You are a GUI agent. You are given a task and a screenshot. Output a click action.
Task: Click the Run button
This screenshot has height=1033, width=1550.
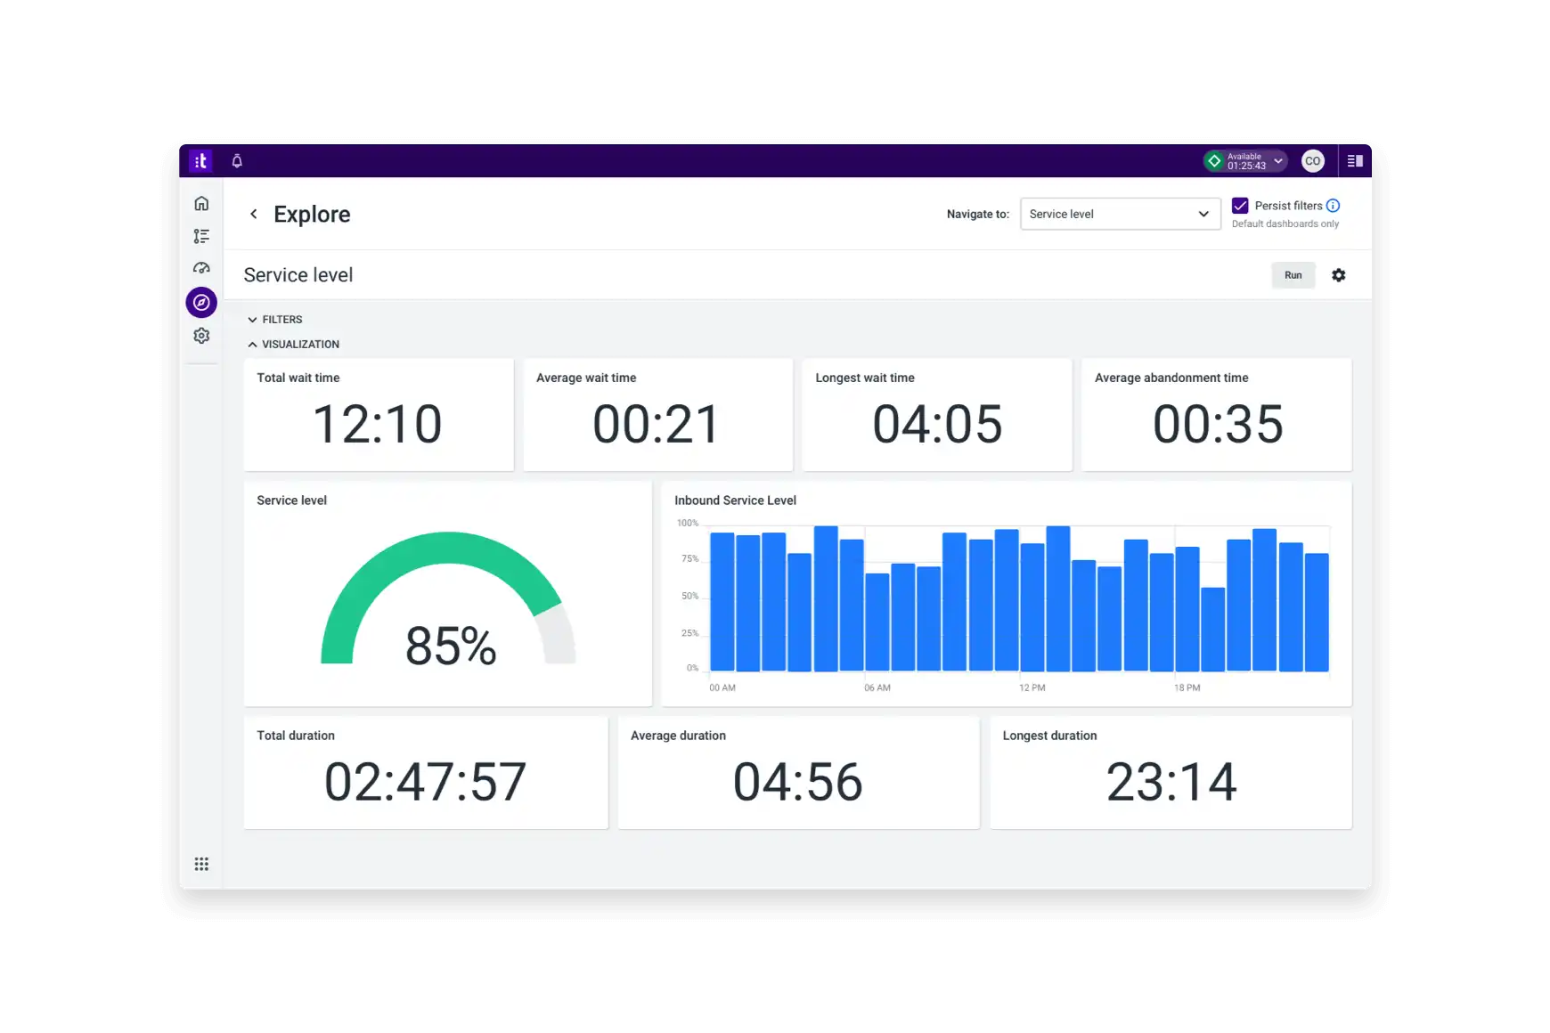click(x=1293, y=275)
